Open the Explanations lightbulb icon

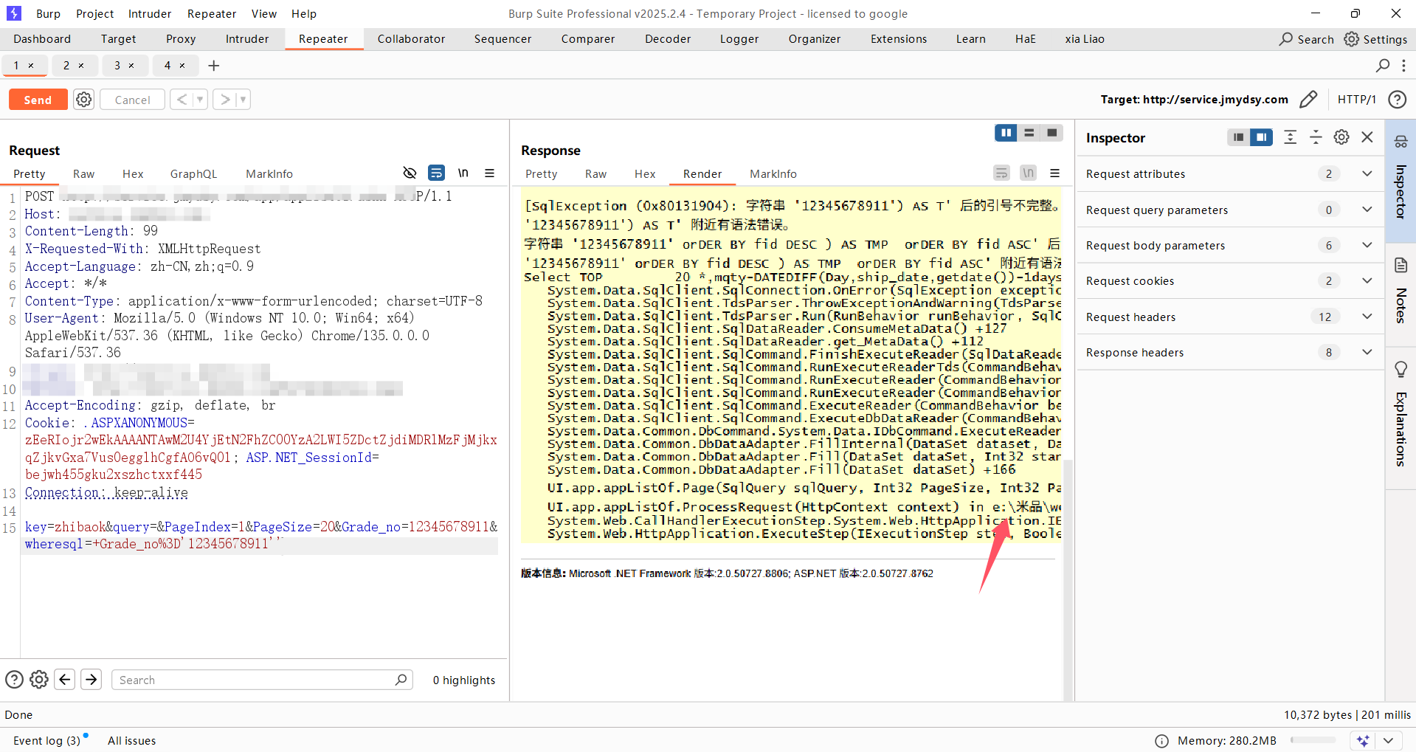click(x=1401, y=369)
